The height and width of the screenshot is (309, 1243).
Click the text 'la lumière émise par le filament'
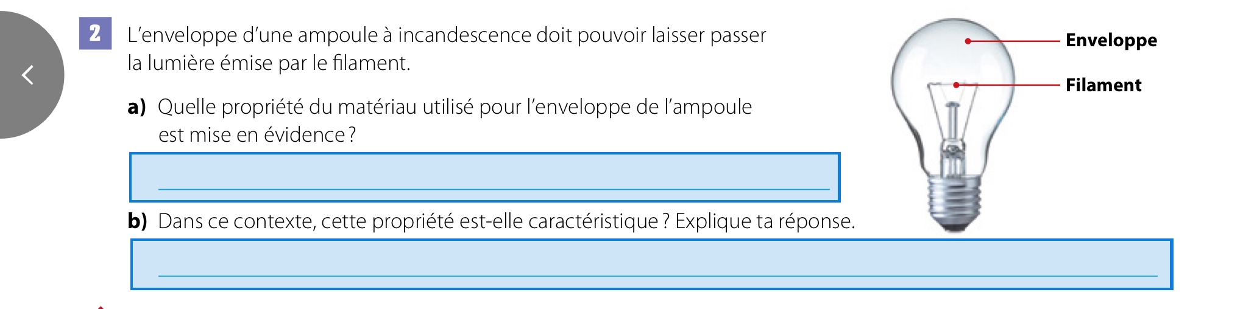(x=268, y=63)
